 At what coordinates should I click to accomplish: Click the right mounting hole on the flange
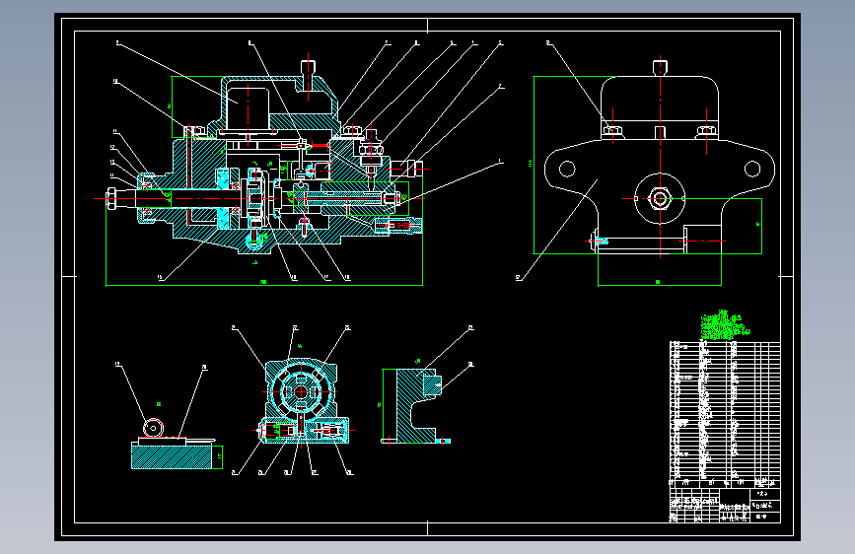click(x=752, y=169)
